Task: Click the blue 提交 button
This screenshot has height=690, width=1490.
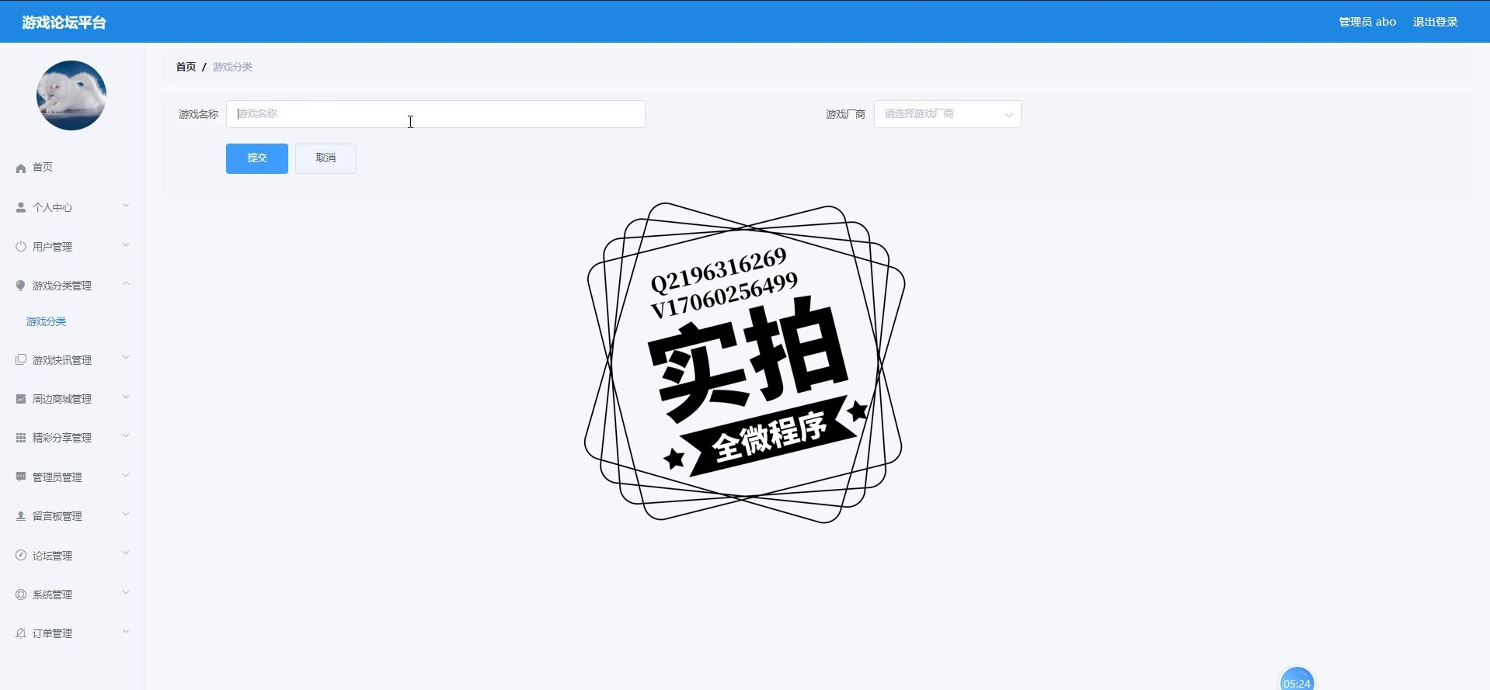Action: pyautogui.click(x=257, y=158)
